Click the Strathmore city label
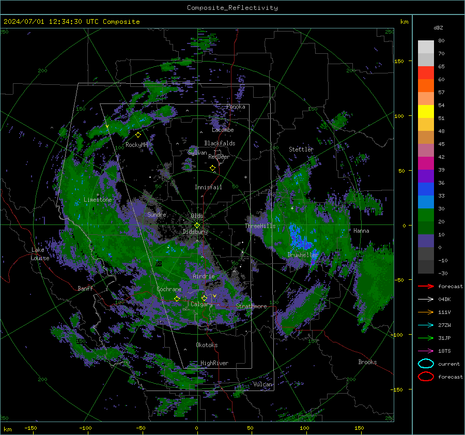The image size is (465, 435). pos(251,306)
